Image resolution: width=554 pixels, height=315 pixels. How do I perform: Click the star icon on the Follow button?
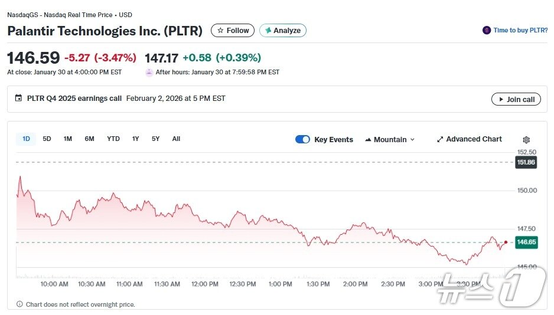tap(221, 31)
